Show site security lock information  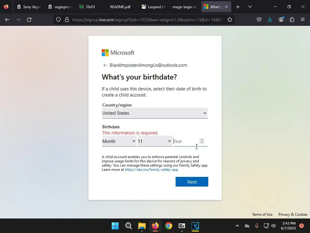[67, 20]
